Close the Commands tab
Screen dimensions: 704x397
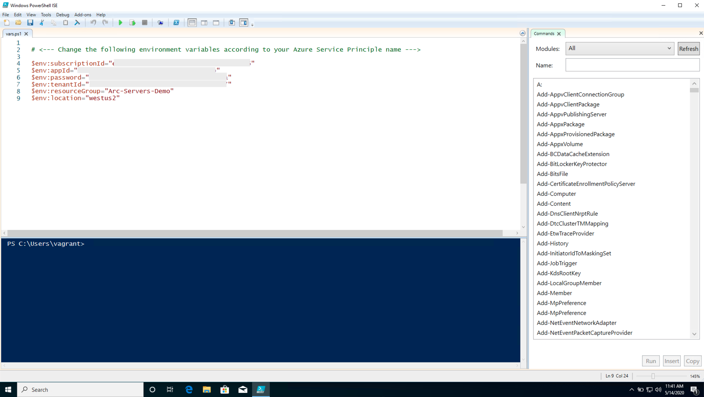[x=559, y=34]
